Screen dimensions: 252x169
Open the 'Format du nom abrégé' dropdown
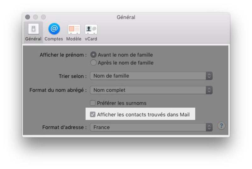[151, 90]
